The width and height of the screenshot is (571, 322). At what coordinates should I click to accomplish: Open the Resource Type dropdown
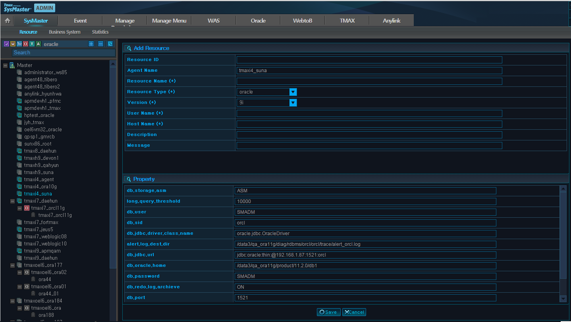[293, 92]
